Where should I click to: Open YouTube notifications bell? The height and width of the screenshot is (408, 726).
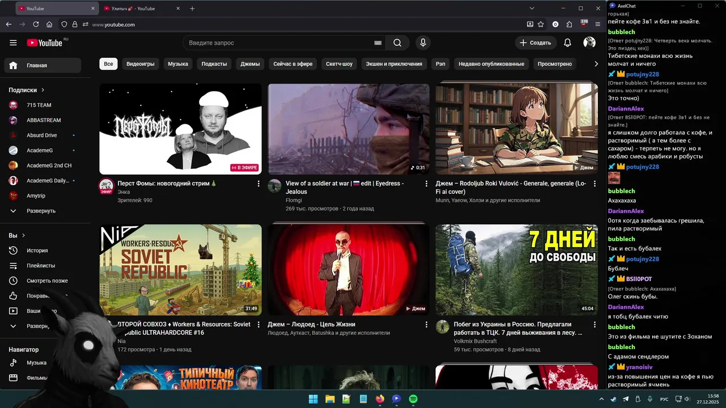[x=567, y=42]
